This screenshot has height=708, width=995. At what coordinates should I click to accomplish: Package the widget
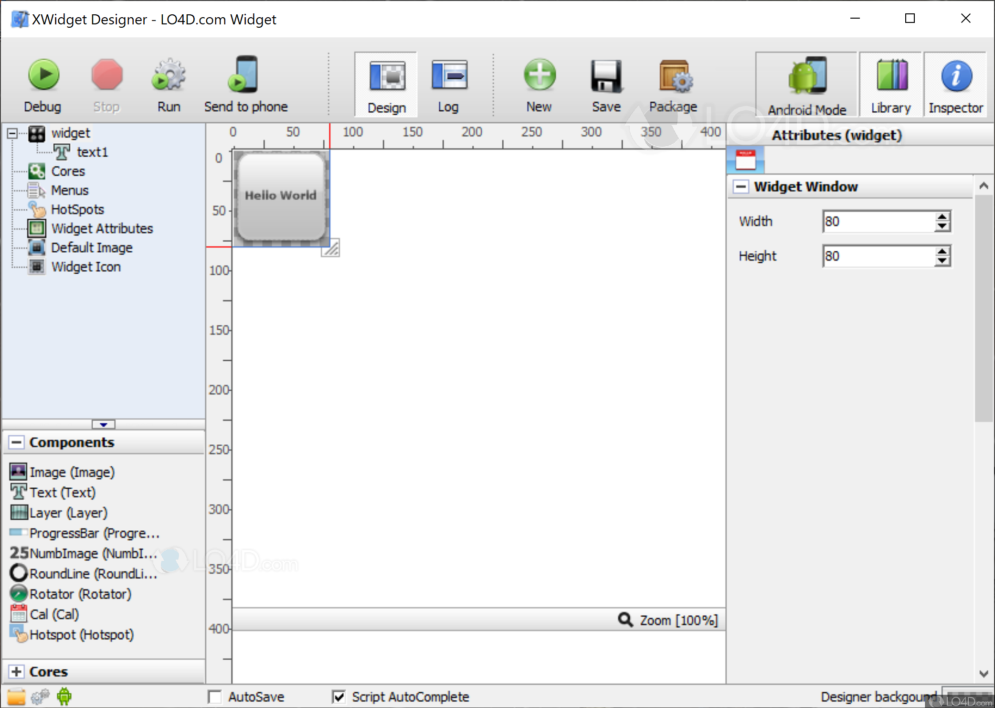673,84
